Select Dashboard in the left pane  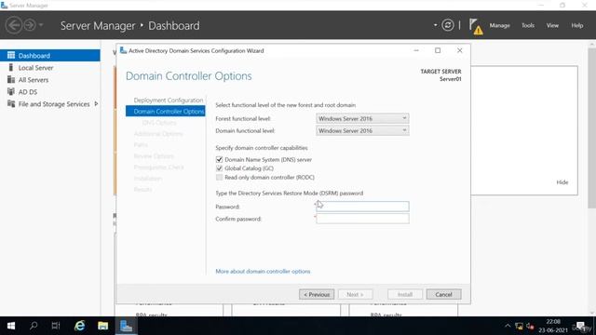(x=50, y=56)
